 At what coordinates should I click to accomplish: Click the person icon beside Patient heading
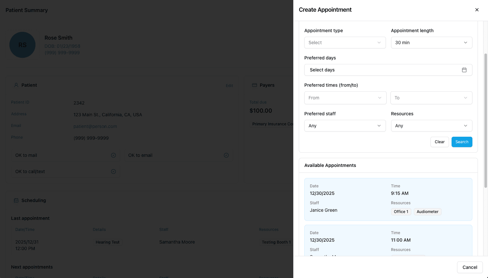[16, 85]
